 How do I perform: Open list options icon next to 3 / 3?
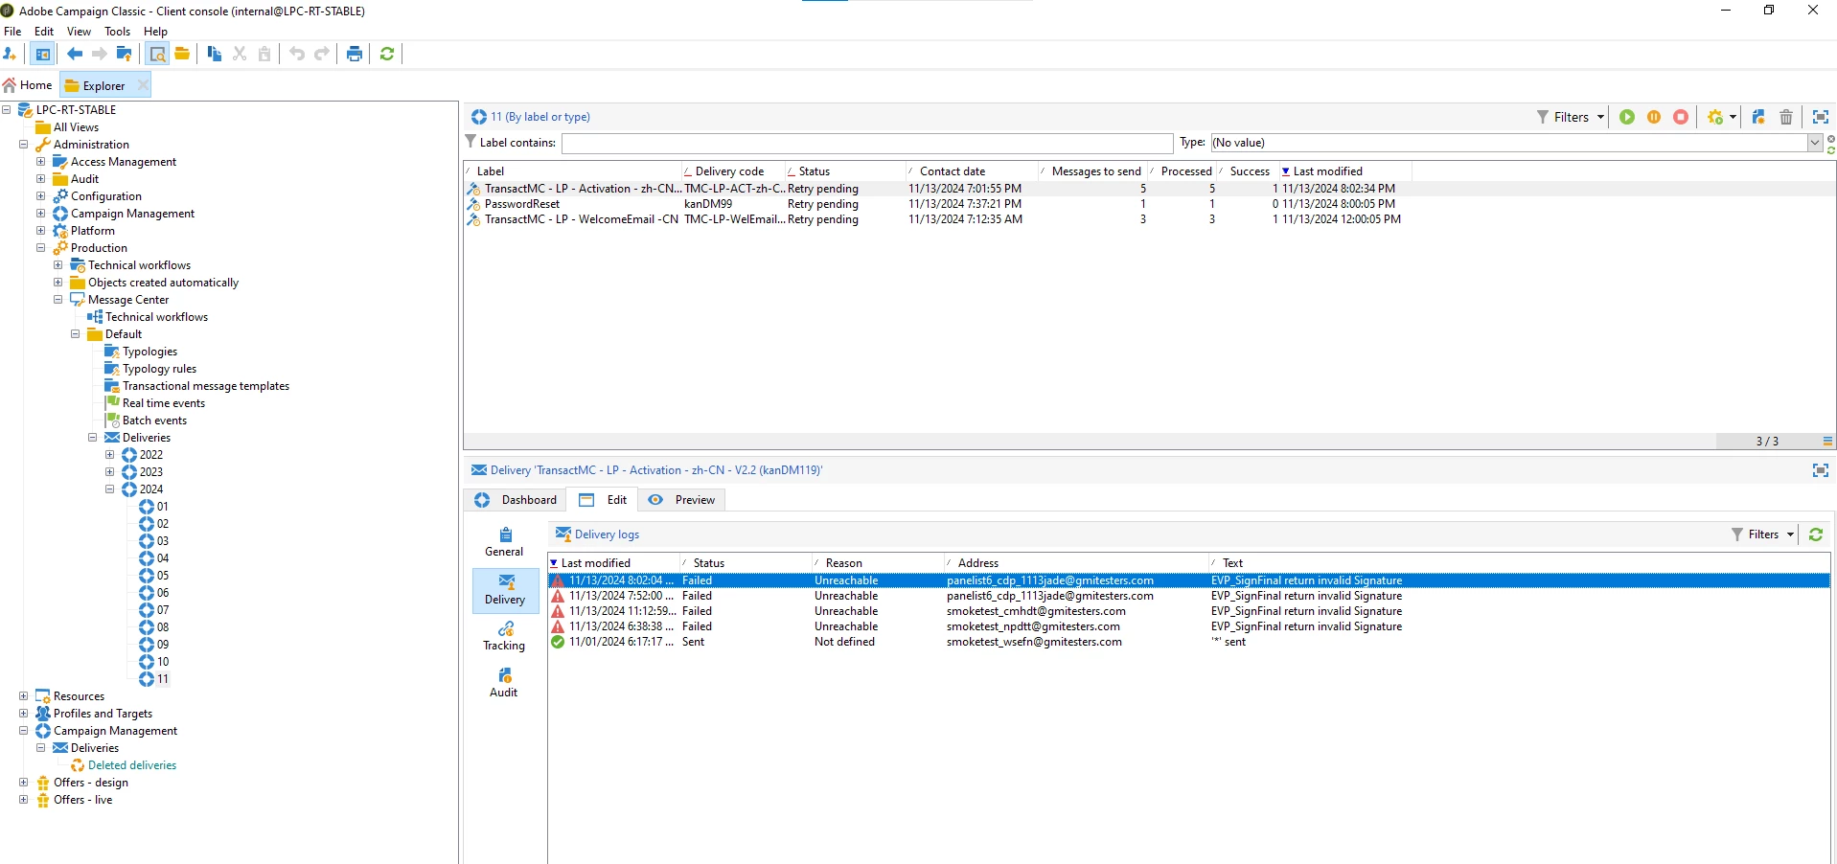[1827, 442]
